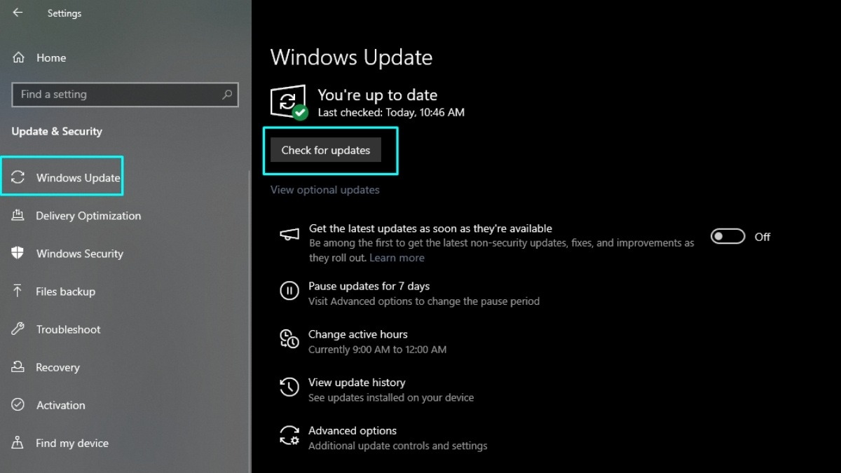Click 'Visit Advanced options to change the pause period'
Viewport: 841px width, 473px height.
pos(424,301)
